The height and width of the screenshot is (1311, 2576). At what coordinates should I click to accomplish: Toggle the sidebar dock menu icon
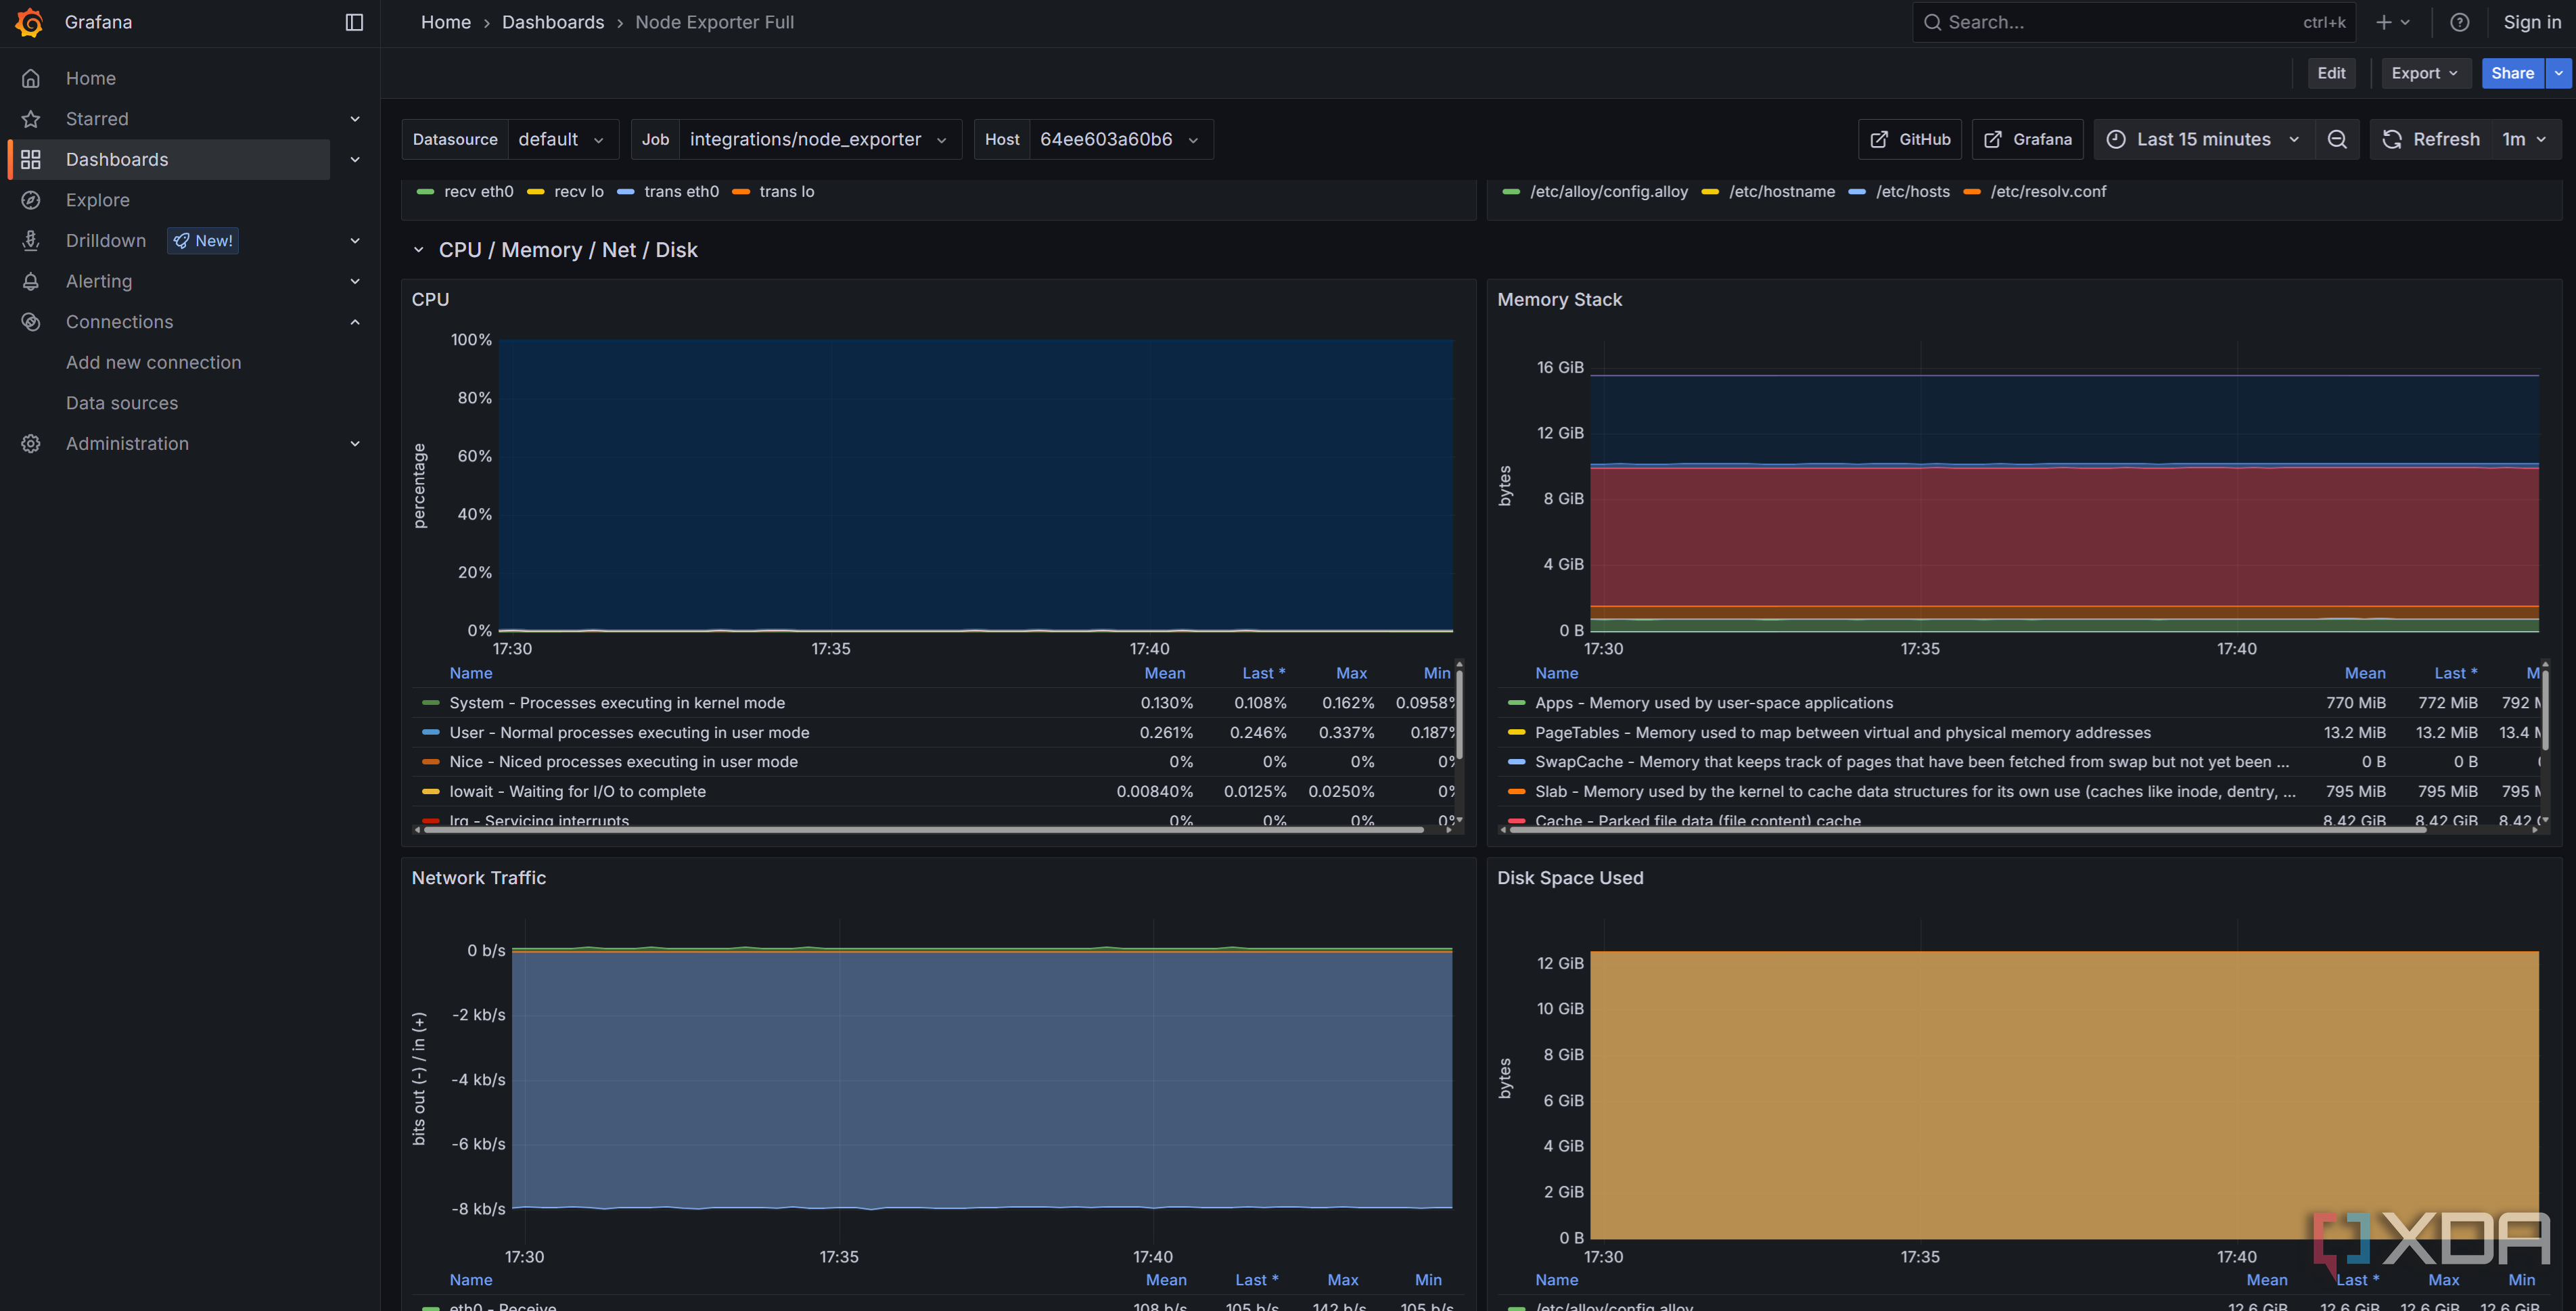(x=354, y=22)
